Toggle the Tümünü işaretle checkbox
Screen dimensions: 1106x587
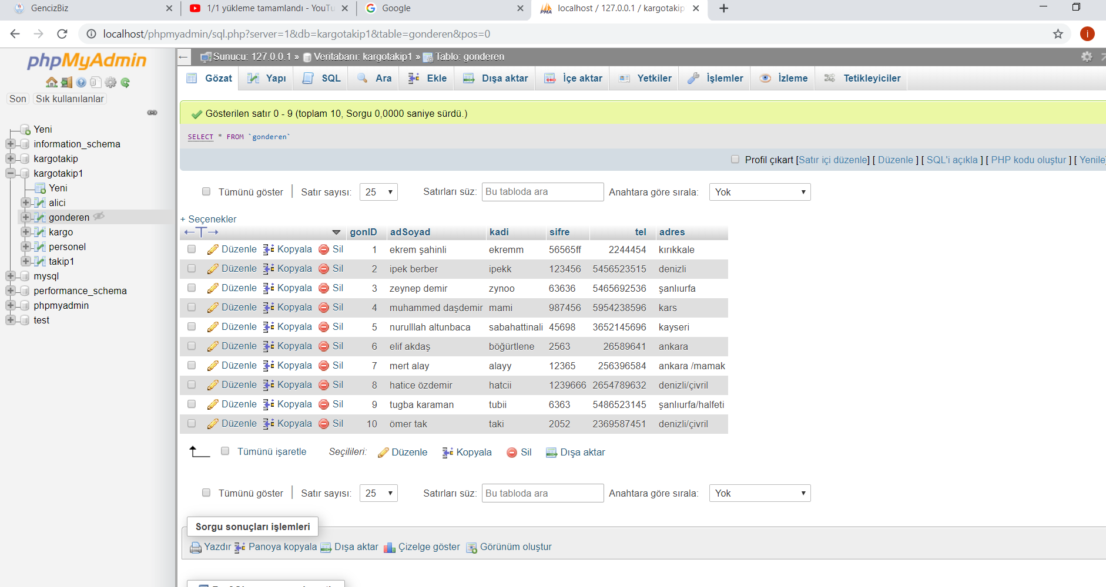click(x=225, y=451)
